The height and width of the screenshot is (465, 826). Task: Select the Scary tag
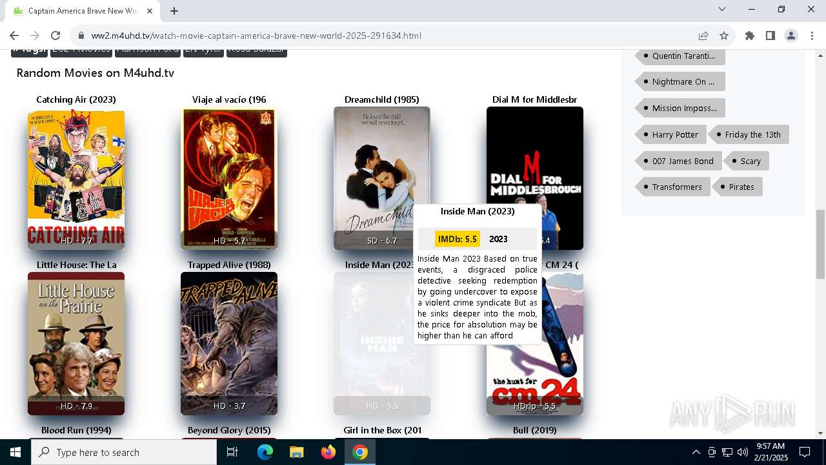(747, 161)
